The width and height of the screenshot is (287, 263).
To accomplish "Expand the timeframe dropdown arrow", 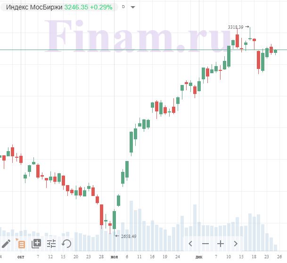I will coord(133,8).
